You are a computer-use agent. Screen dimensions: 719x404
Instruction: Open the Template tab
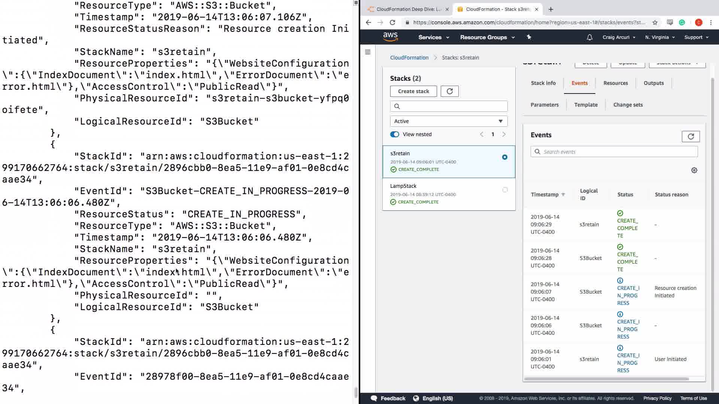[x=586, y=105]
